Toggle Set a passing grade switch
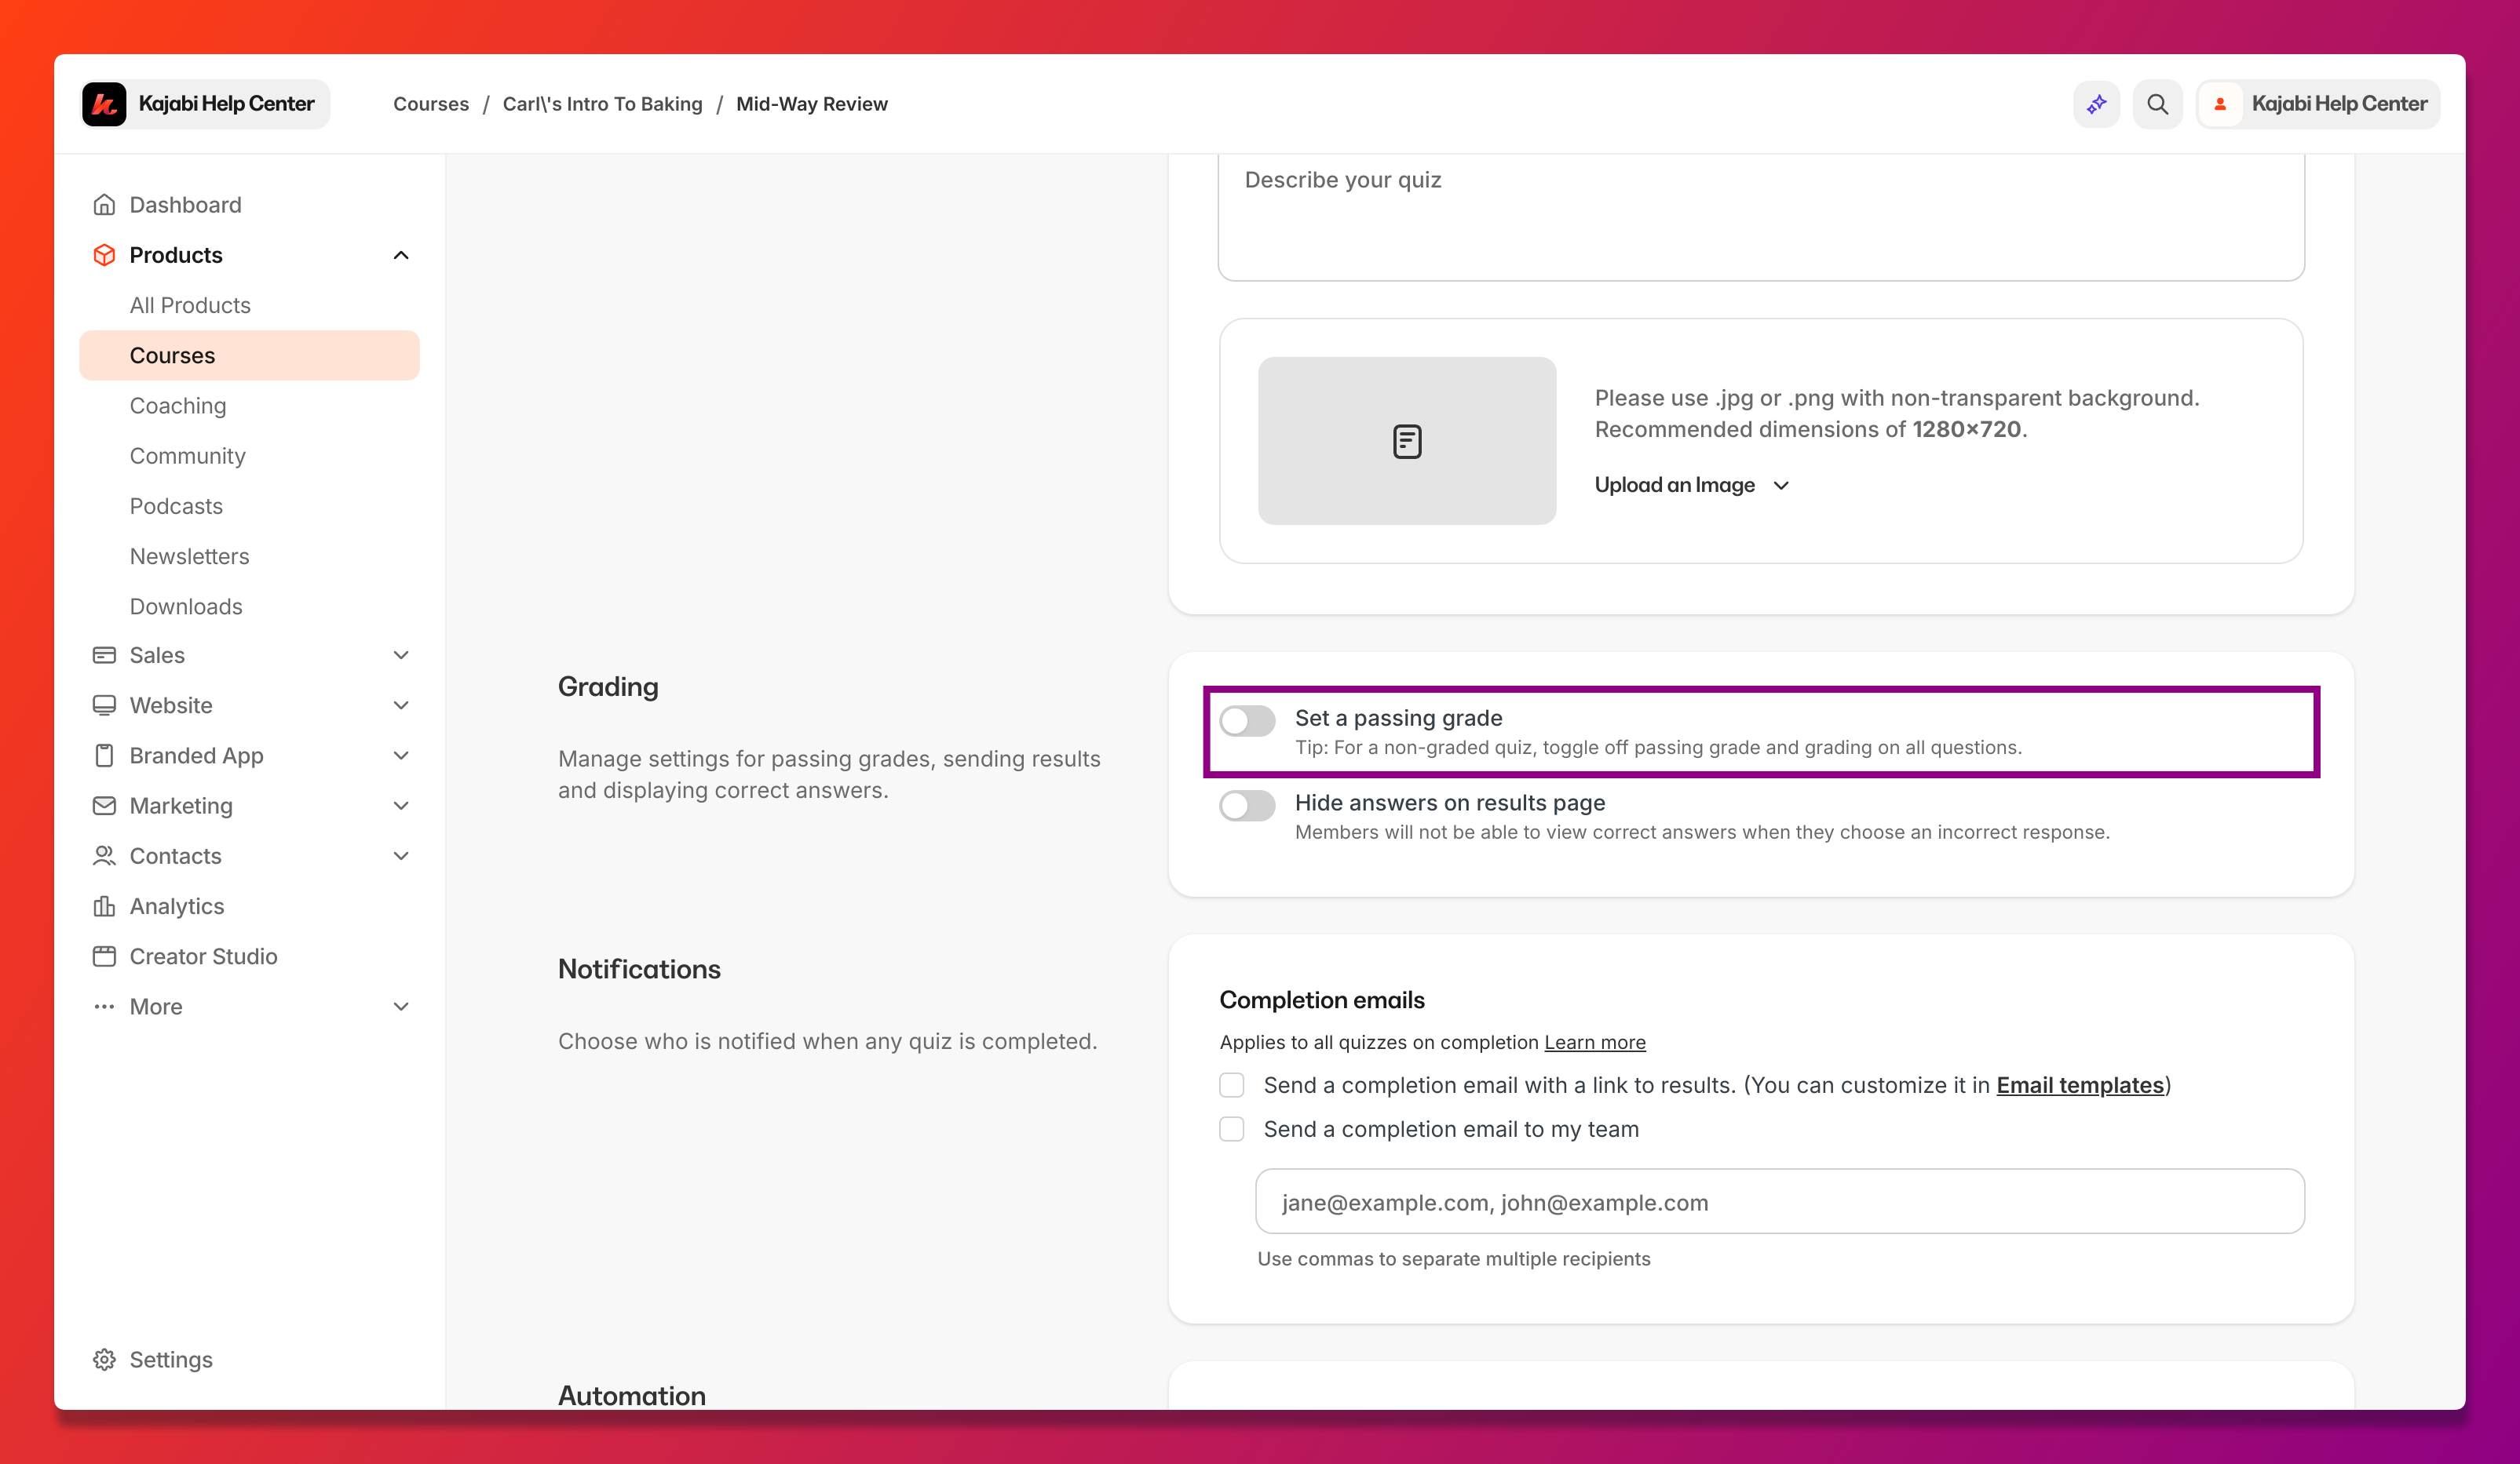 pyautogui.click(x=1247, y=720)
